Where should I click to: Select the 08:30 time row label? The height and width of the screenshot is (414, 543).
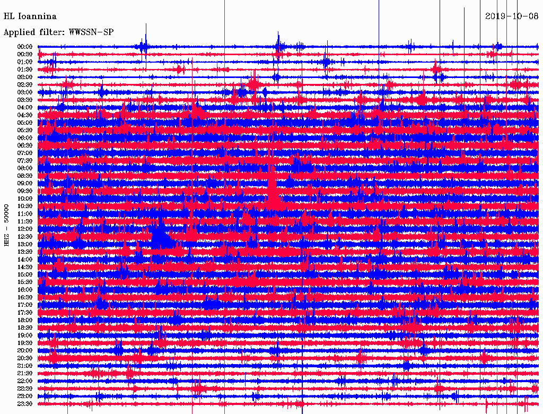pyautogui.click(x=25, y=176)
